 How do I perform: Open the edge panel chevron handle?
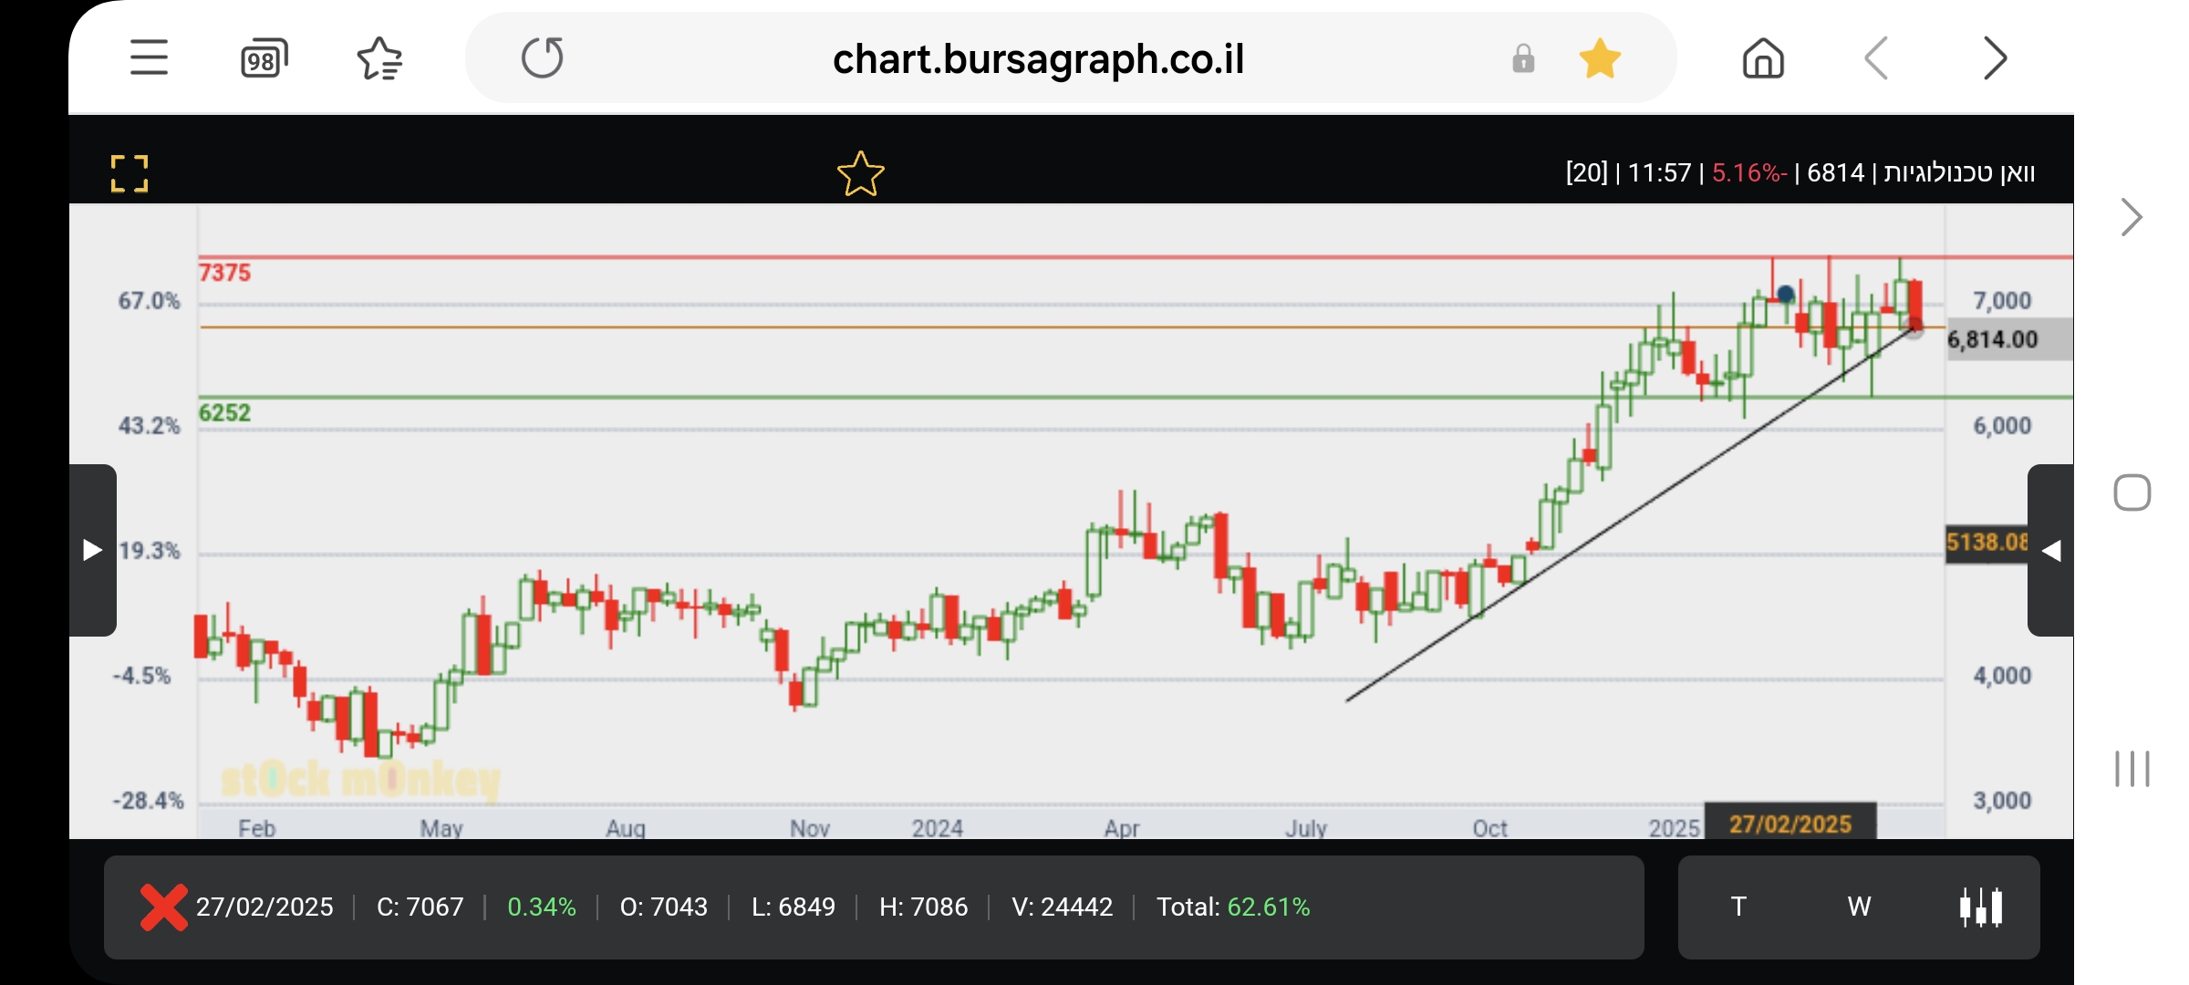click(2131, 217)
